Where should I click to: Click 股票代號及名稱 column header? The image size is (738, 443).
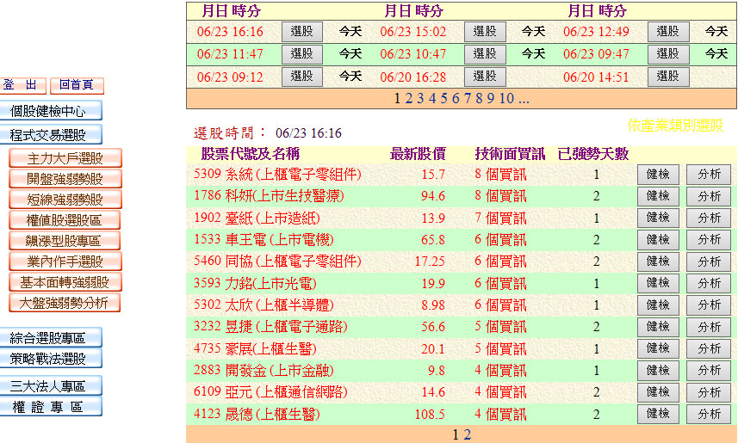[x=251, y=154]
